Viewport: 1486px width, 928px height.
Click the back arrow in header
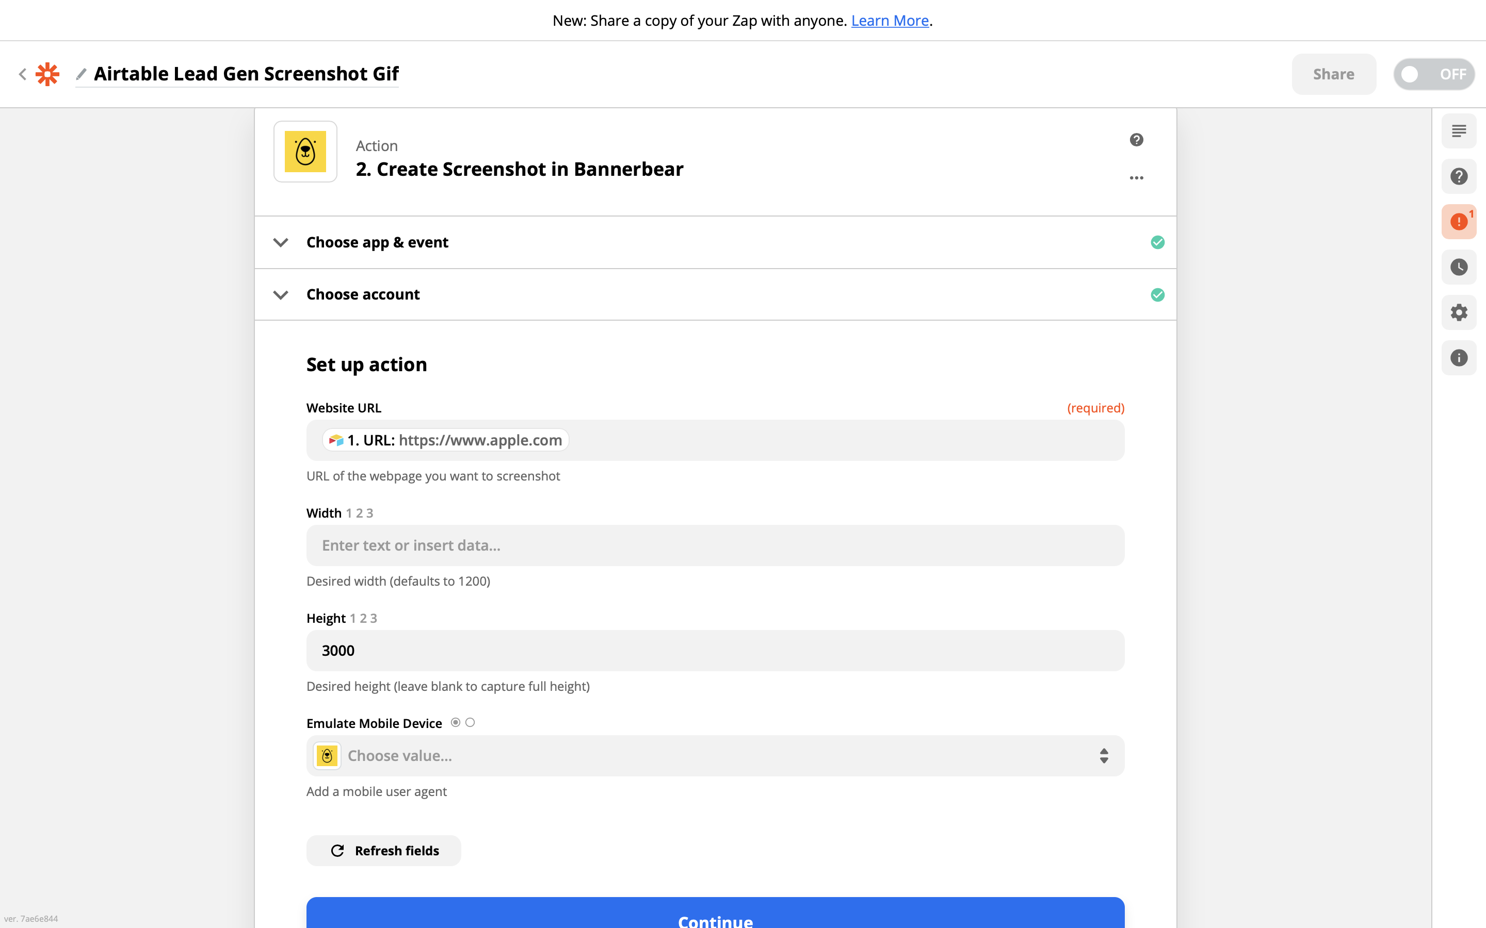tap(23, 74)
